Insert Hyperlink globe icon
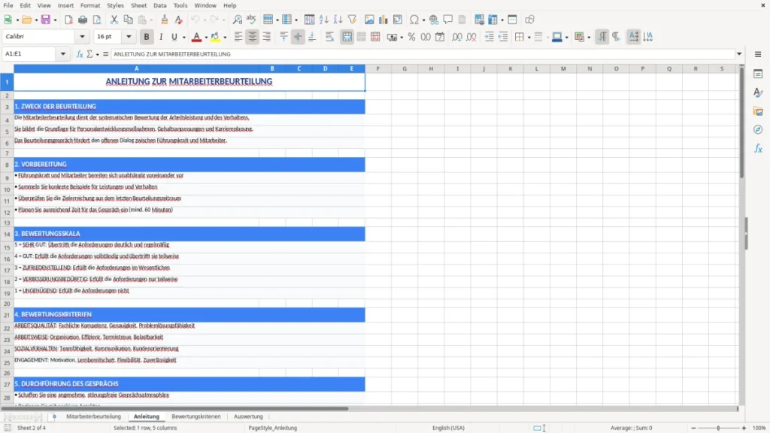This screenshot has height=433, width=770. coord(434,20)
